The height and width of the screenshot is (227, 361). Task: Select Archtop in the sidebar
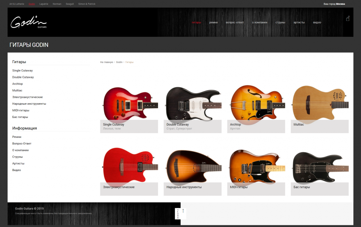coord(17,84)
